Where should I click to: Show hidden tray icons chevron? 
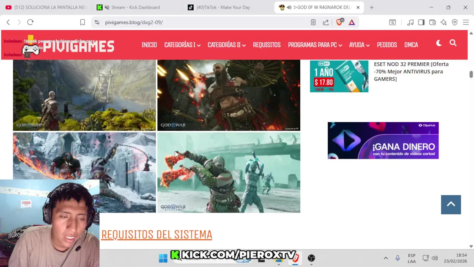coord(385,258)
